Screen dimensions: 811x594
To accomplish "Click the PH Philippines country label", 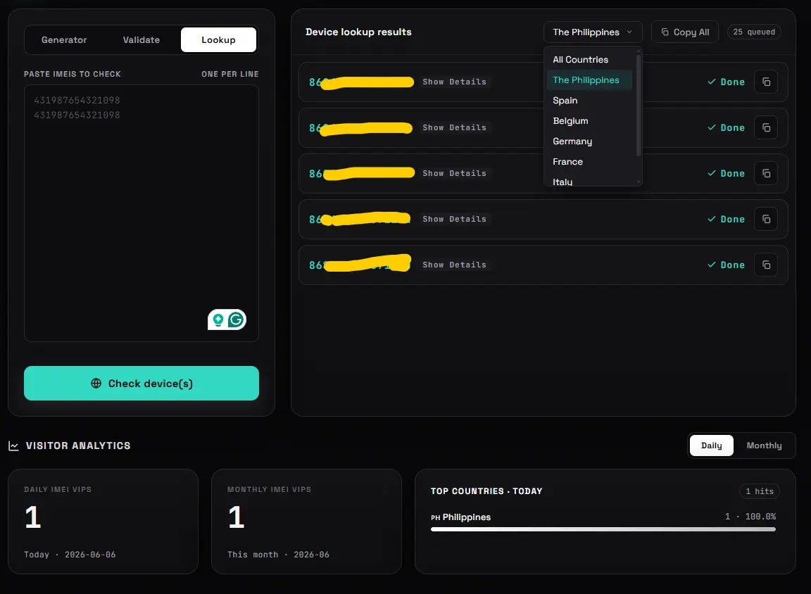I will pyautogui.click(x=461, y=517).
